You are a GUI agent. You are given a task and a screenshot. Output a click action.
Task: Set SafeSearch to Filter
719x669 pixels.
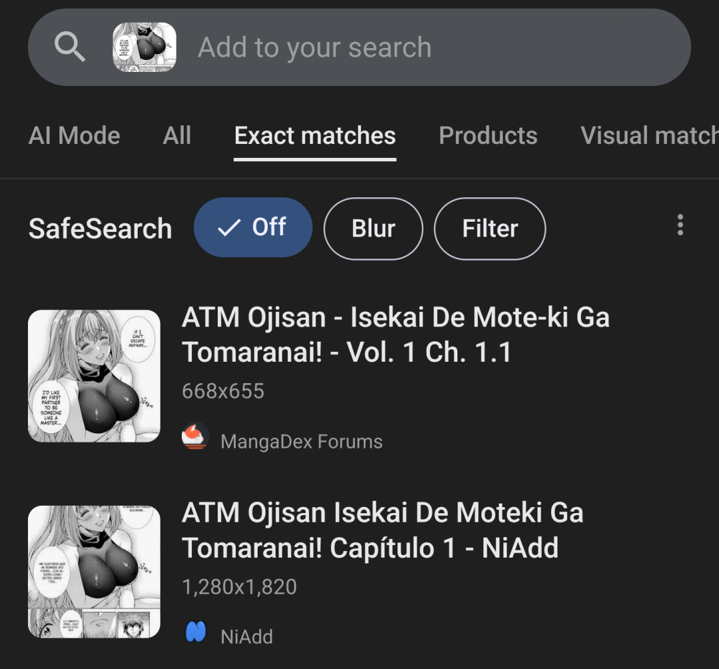490,229
